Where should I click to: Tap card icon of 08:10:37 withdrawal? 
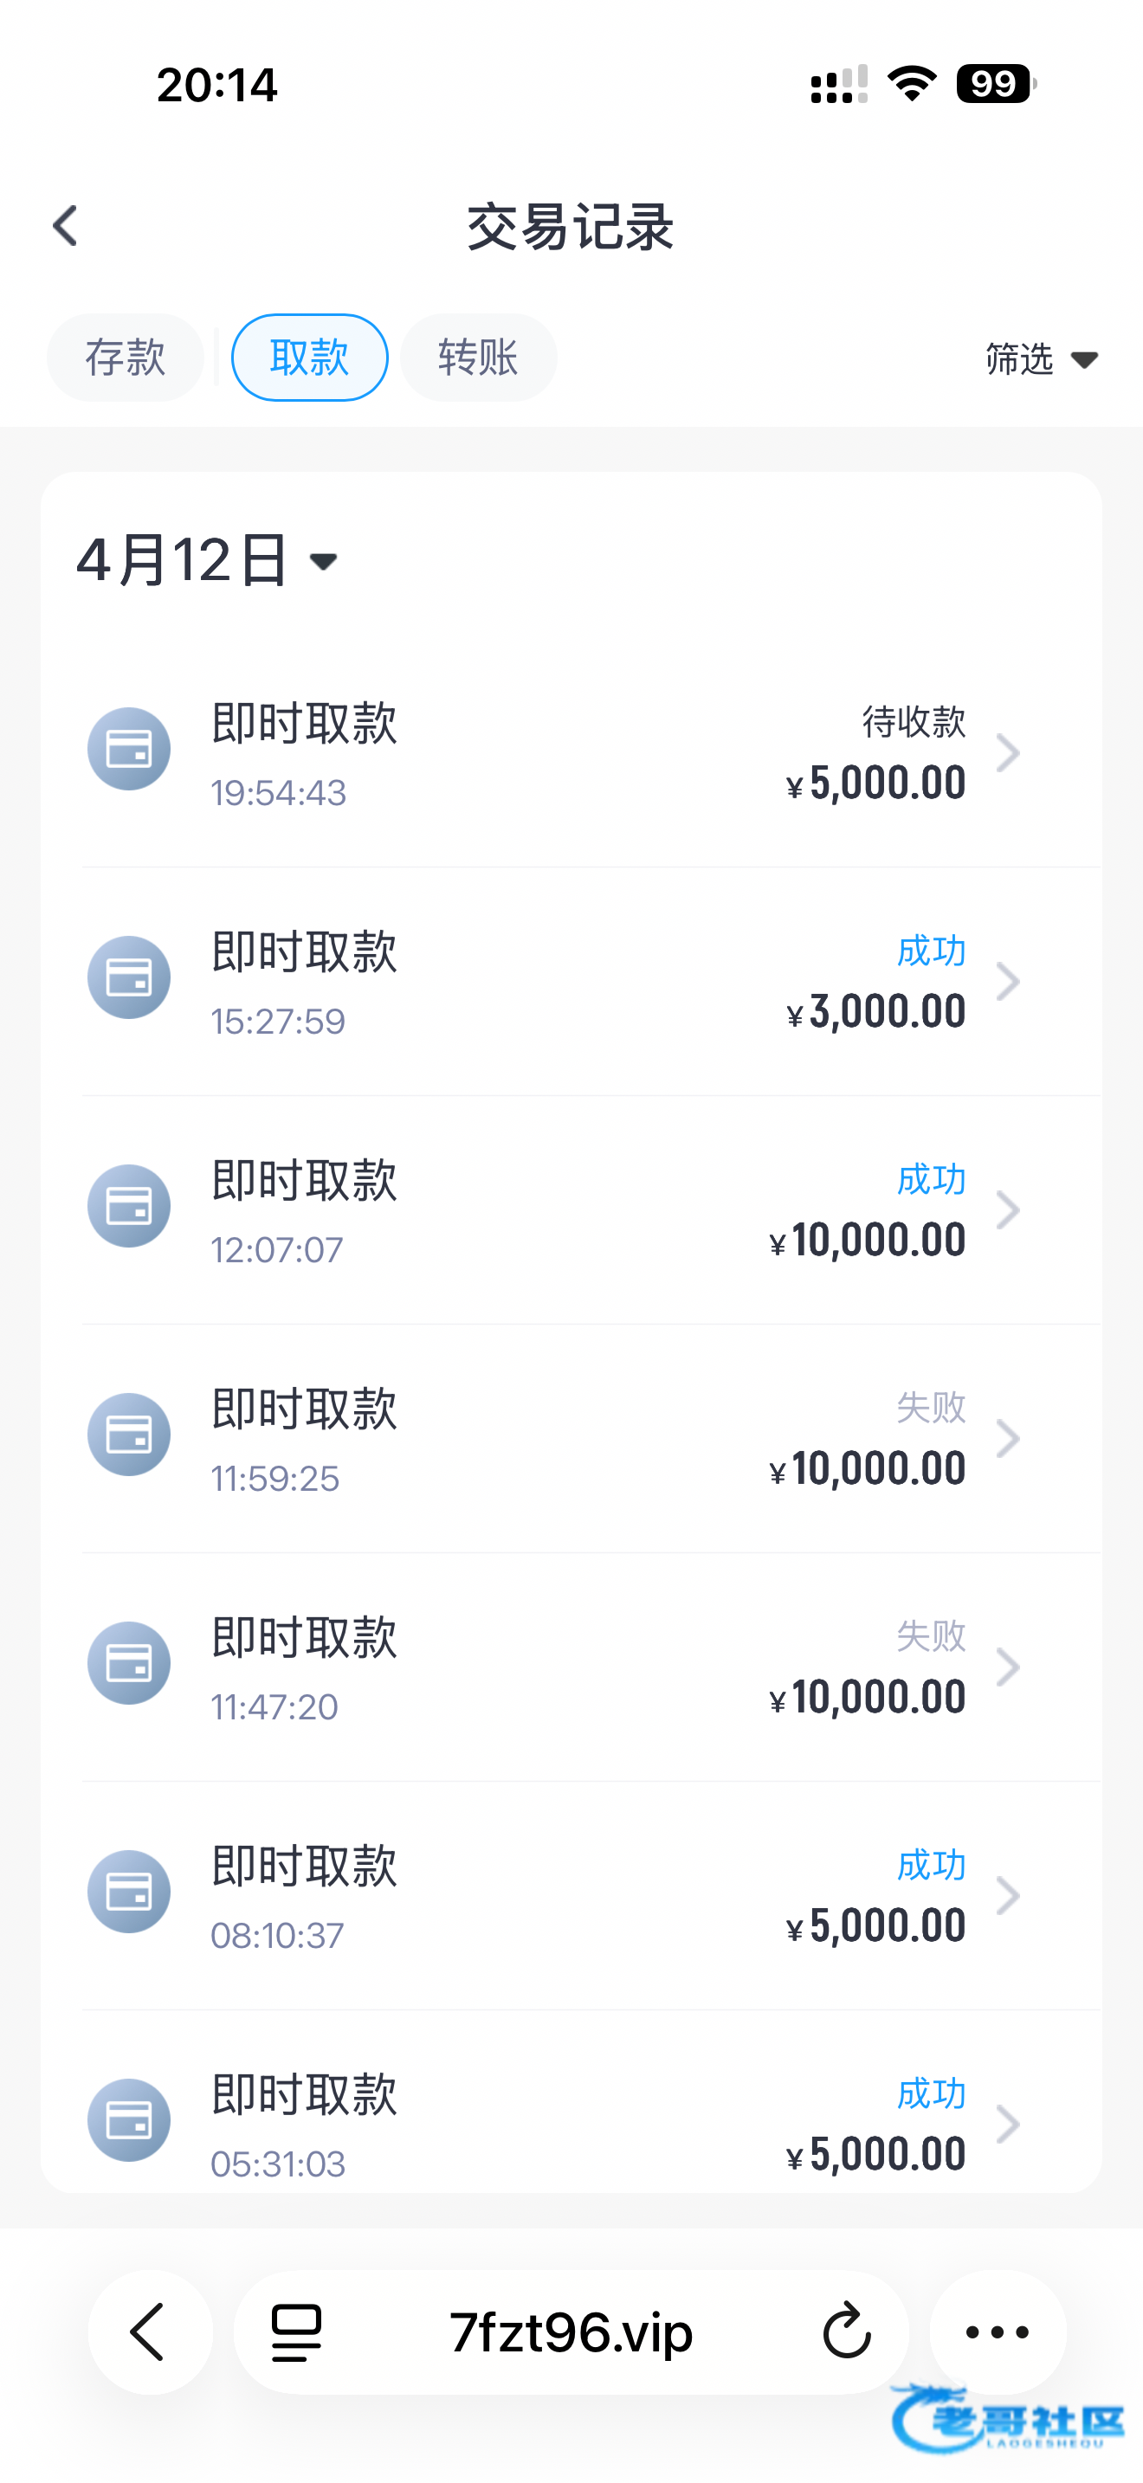[129, 1891]
